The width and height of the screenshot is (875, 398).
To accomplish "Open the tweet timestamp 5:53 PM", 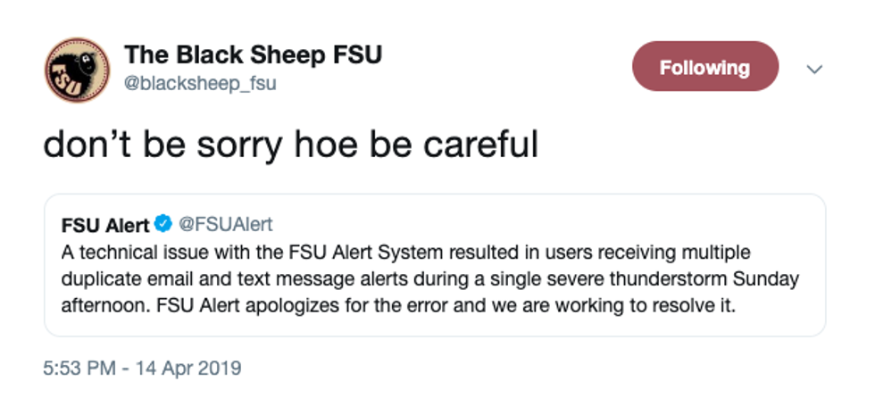I will click(81, 368).
